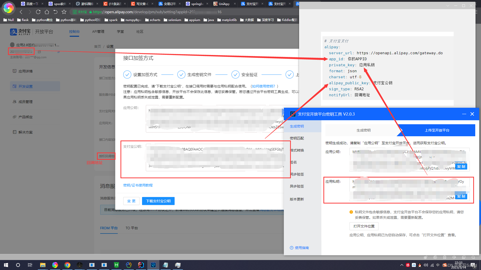
Task: Open 产品绑定 in the left sidebar
Action: pos(35,117)
